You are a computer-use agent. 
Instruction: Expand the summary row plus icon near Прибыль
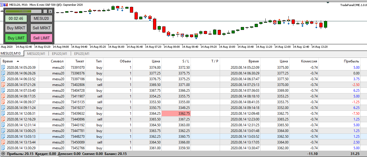pos(3,154)
